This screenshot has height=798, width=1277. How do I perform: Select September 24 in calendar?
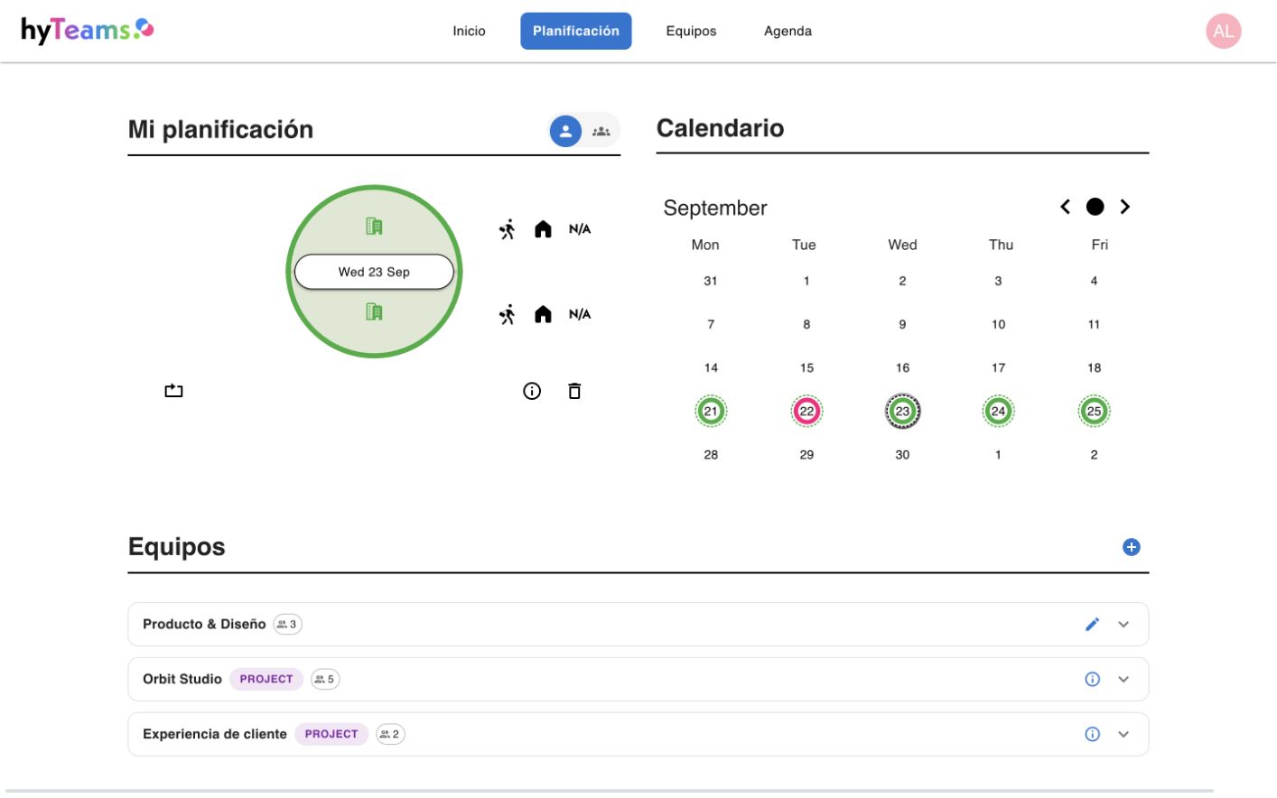(x=998, y=411)
